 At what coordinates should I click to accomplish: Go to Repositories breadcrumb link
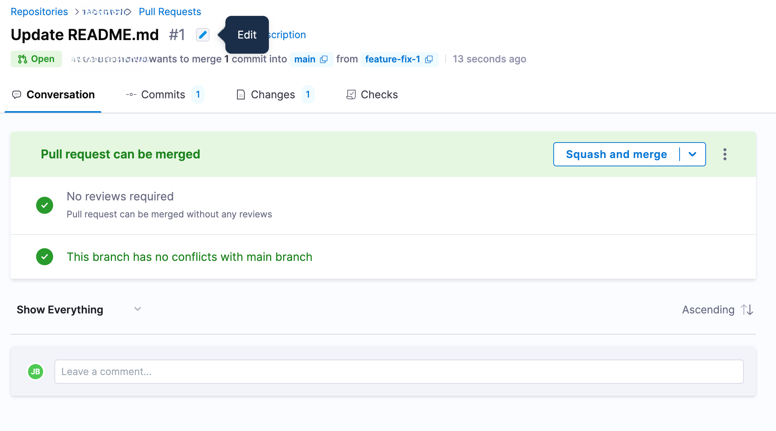(x=39, y=12)
